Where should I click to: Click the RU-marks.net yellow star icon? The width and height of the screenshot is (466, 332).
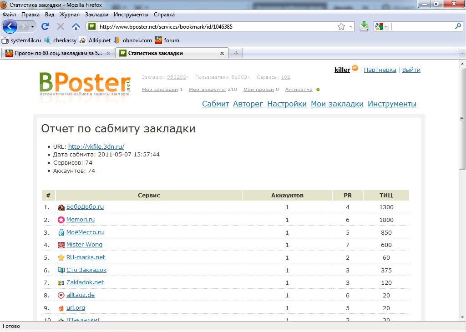click(x=61, y=257)
